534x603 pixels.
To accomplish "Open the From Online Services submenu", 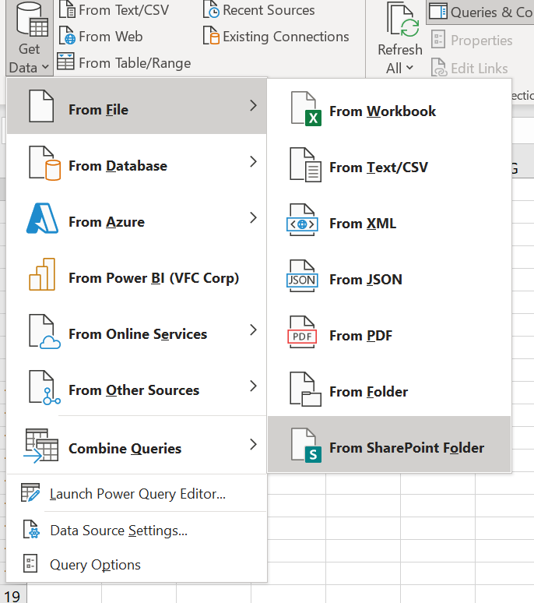I will tap(137, 331).
